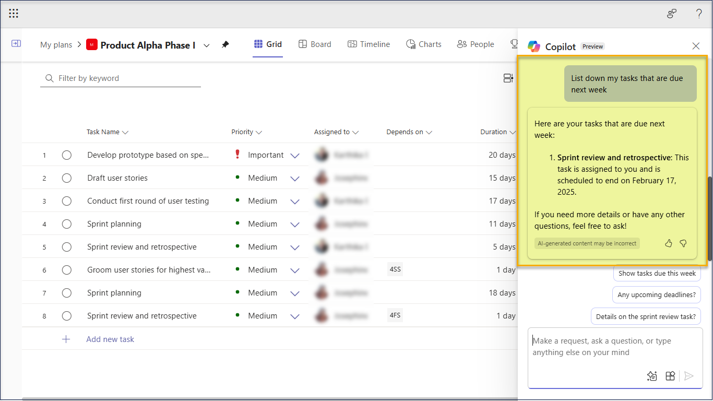Mark 'Draft user stories' task complete
The image size is (713, 401).
coord(66,178)
